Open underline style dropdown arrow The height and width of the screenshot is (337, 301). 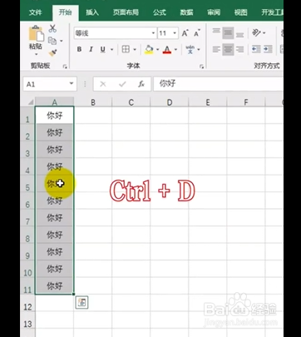point(112,50)
